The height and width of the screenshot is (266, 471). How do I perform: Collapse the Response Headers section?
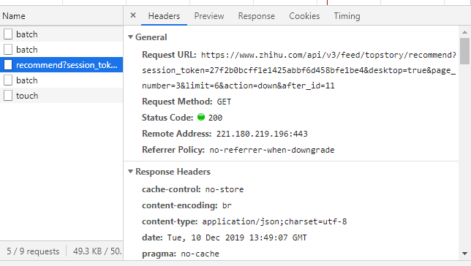[130, 172]
